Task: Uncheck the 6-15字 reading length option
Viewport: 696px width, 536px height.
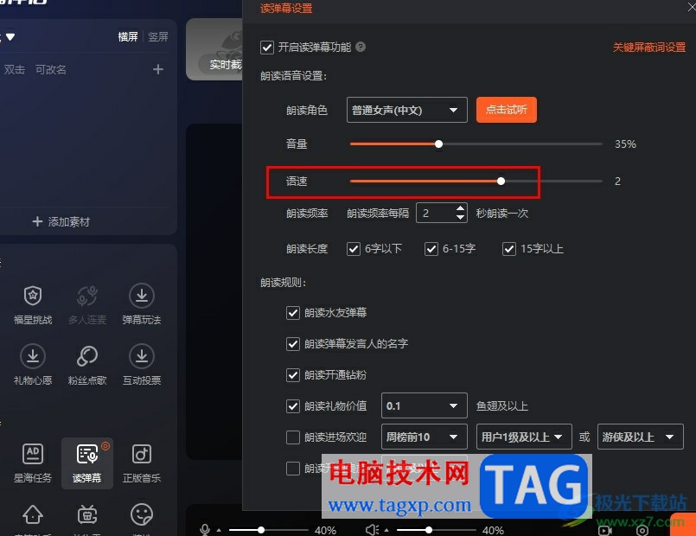Action: click(x=431, y=249)
